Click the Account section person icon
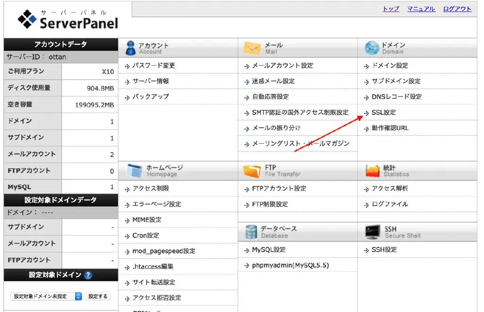Image resolution: width=484 pixels, height=312 pixels. (130, 48)
